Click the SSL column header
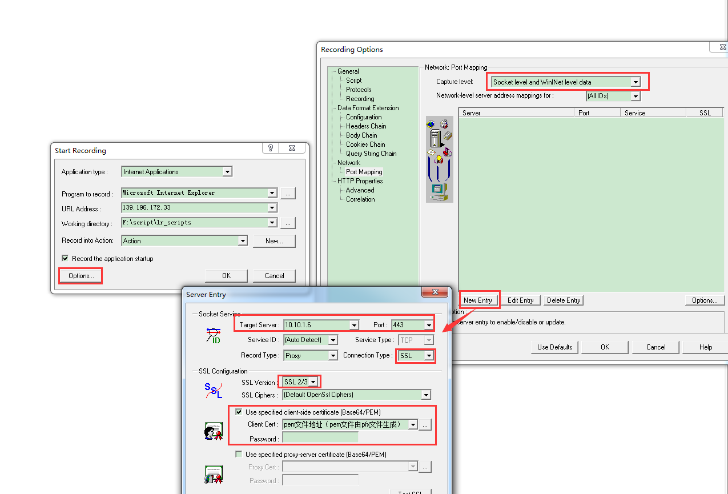Image resolution: width=728 pixels, height=494 pixels. [x=705, y=113]
